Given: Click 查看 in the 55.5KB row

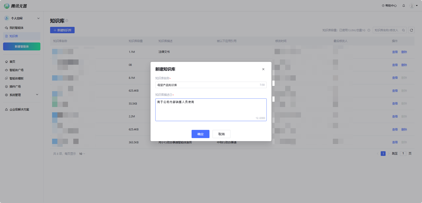Looking at the screenshot, I should point(395,104).
